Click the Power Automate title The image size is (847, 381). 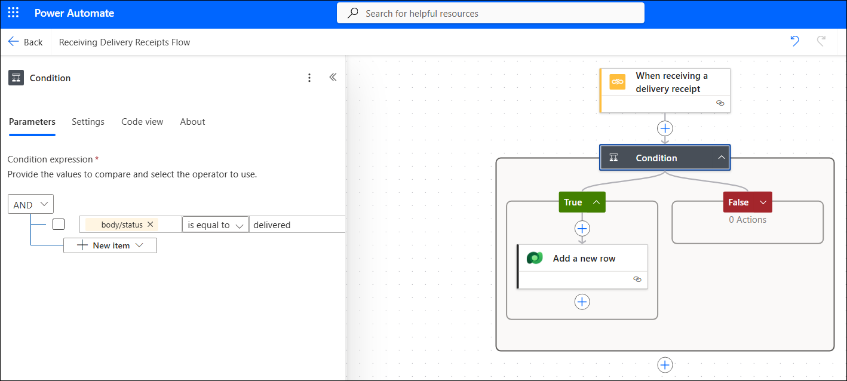pyautogui.click(x=75, y=13)
